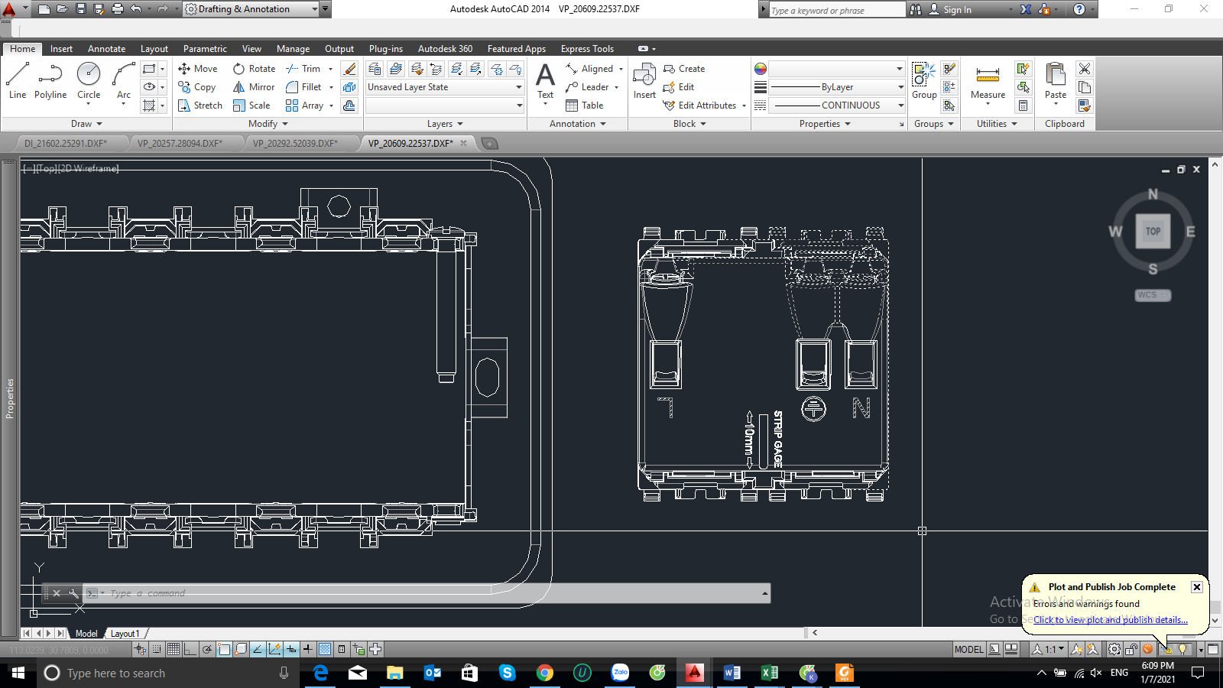
Task: Click the Rotate tool
Action: (255, 69)
